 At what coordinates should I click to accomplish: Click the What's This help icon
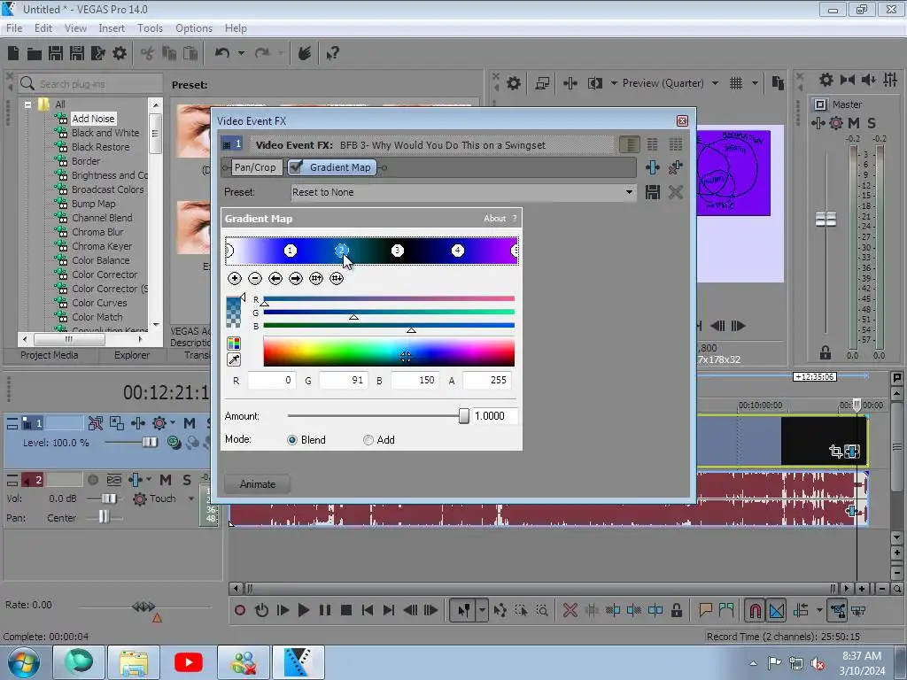tap(332, 54)
